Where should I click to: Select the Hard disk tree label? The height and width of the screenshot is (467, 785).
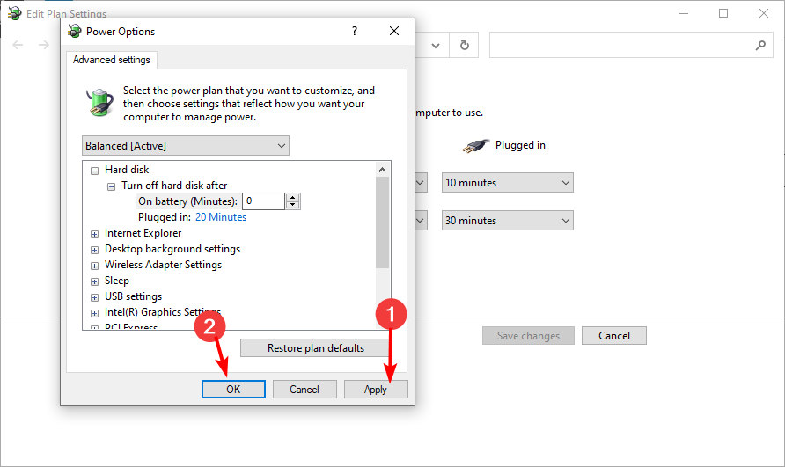coord(127,170)
